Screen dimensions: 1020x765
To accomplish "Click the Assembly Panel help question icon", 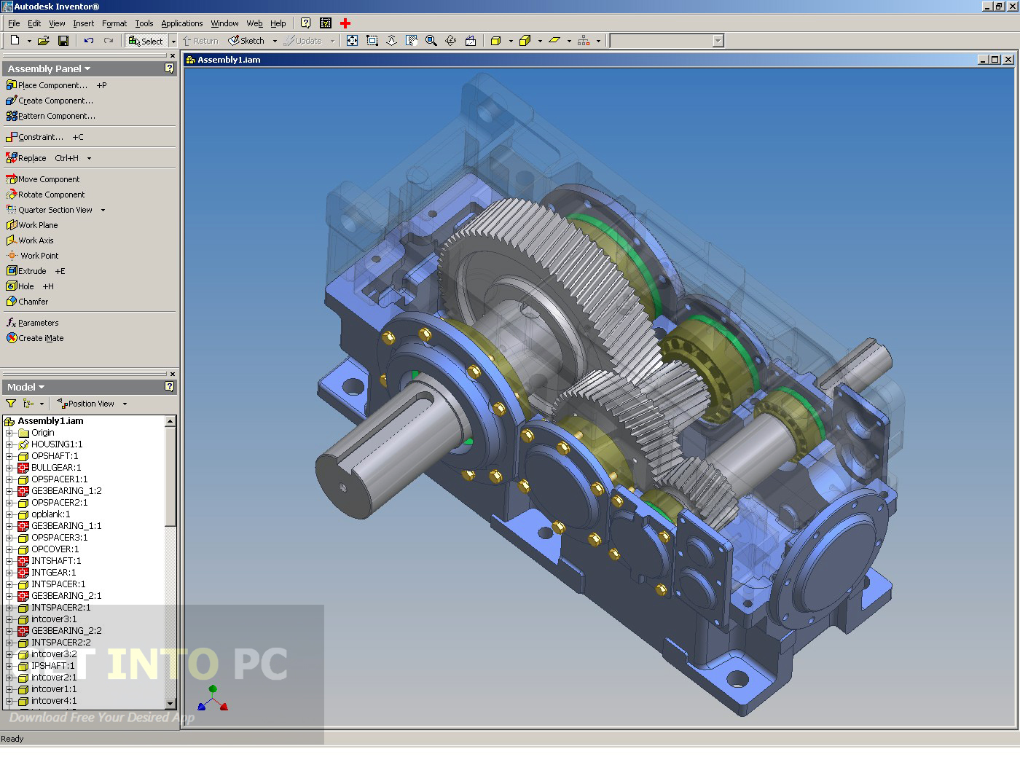I will click(169, 68).
